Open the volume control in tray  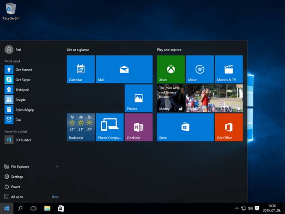[250, 208]
